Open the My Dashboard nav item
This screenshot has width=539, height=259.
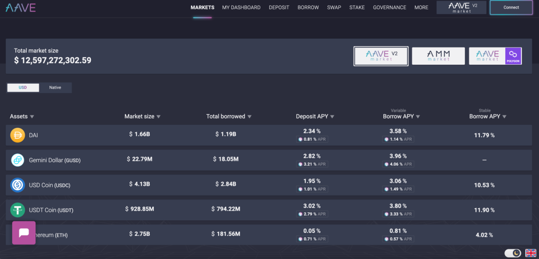click(242, 7)
